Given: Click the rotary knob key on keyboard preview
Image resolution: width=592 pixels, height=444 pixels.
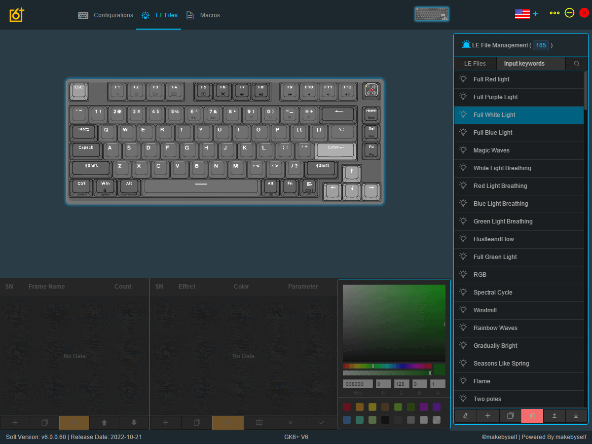Looking at the screenshot, I should click(372, 90).
